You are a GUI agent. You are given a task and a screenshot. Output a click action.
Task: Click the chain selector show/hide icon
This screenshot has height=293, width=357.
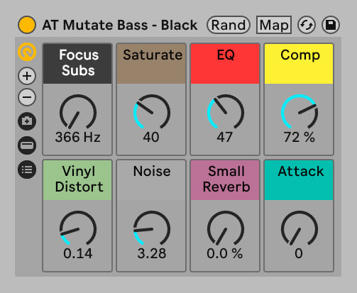click(x=27, y=145)
